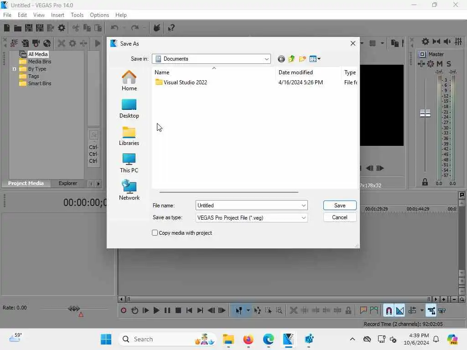Toggle the Master bus Solo S button

click(449, 64)
